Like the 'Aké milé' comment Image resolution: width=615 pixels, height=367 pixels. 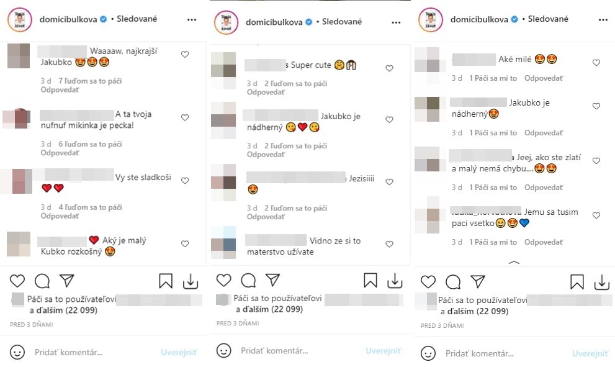point(596,63)
